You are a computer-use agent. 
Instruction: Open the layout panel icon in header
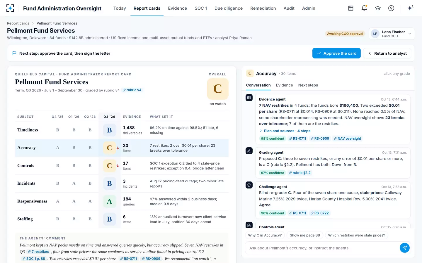[351, 8]
